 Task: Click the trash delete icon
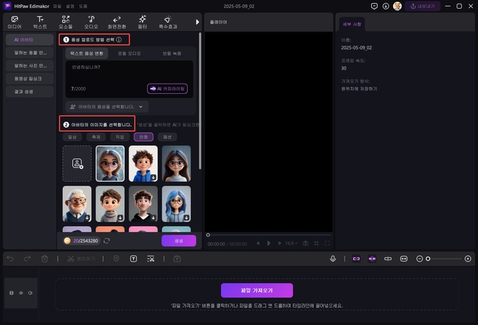point(45,259)
